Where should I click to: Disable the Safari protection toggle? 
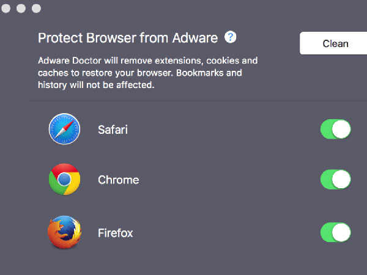[x=336, y=129]
